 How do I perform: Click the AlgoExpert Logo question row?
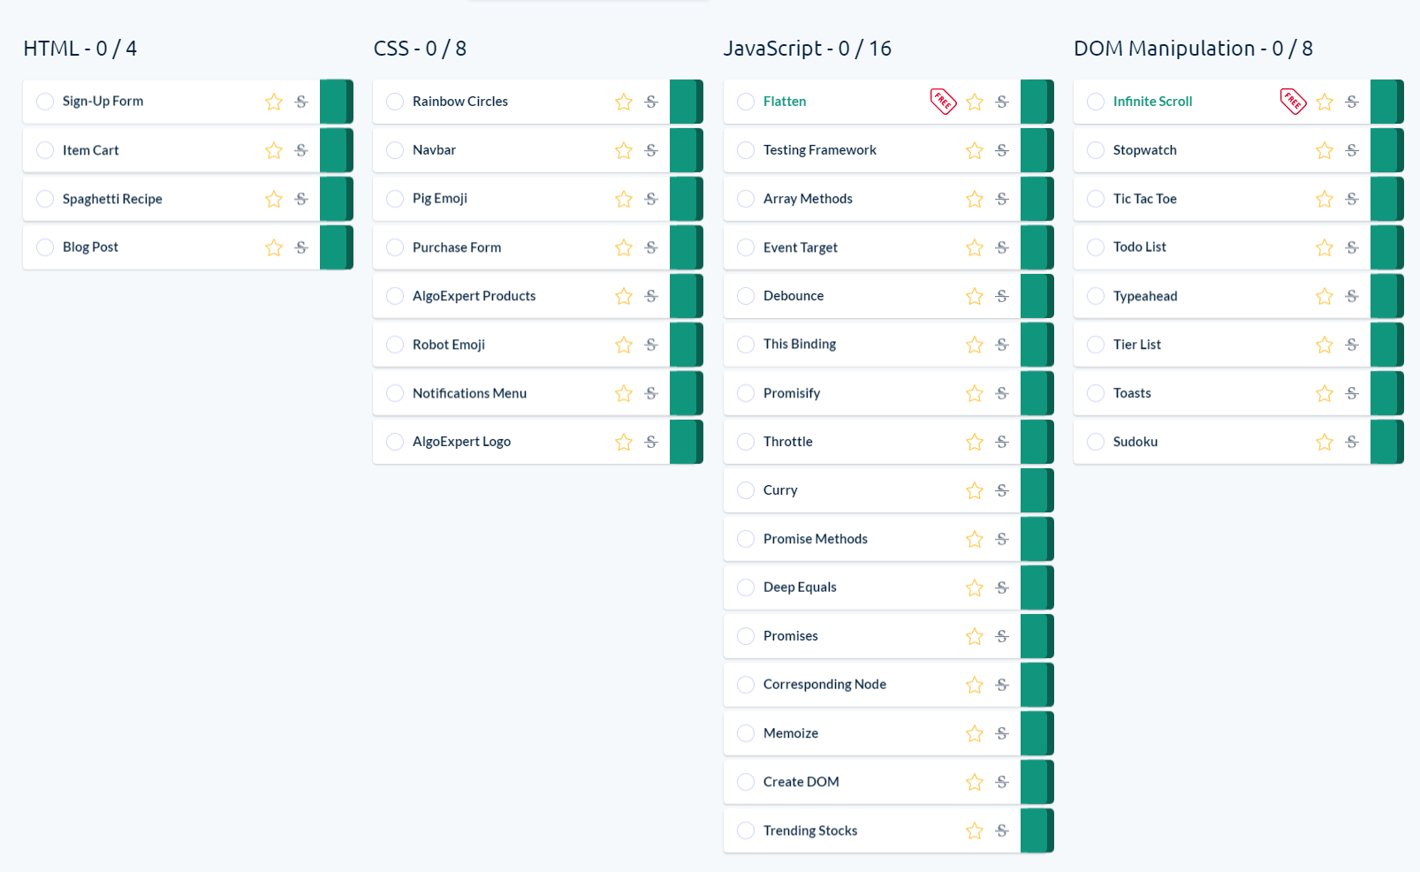pos(461,442)
